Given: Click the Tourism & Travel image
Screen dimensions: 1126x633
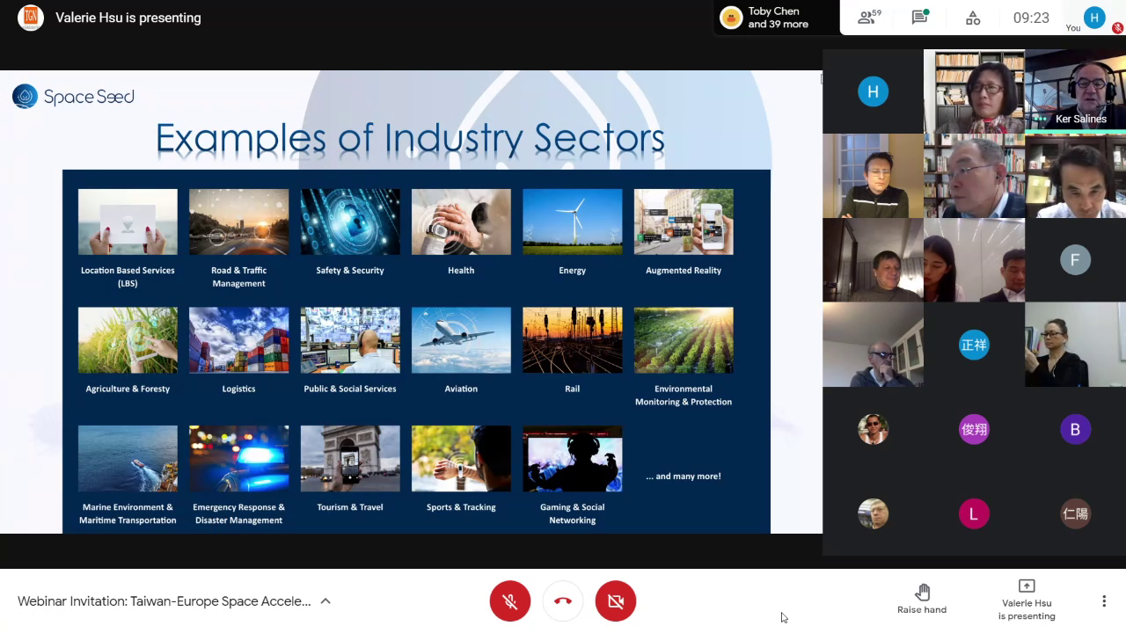Looking at the screenshot, I should tap(350, 459).
